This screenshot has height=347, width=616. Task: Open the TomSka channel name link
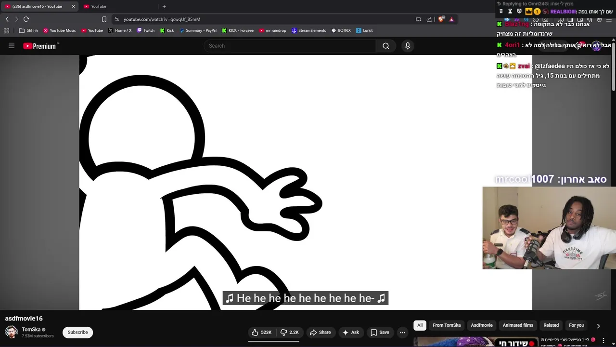(31, 330)
